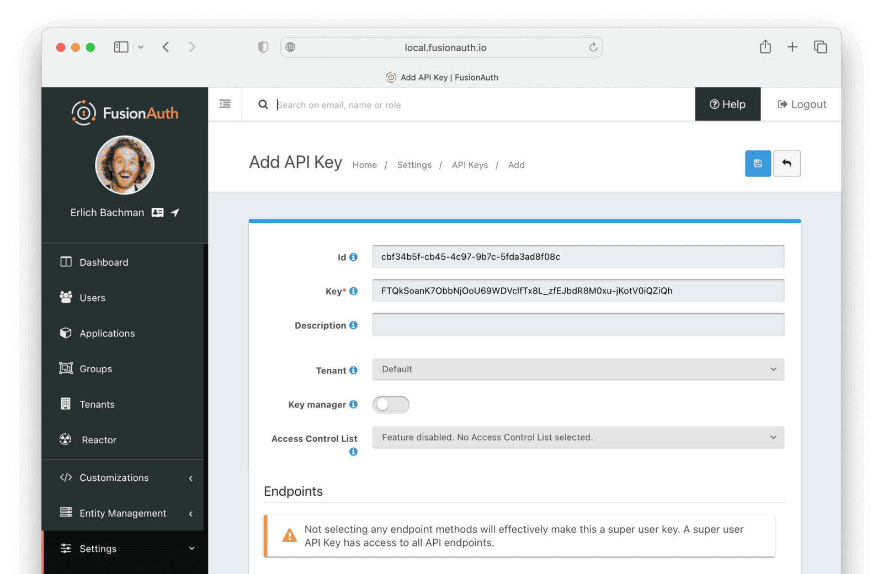Click the Help button
Screen dimensions: 883x574
[x=727, y=104]
